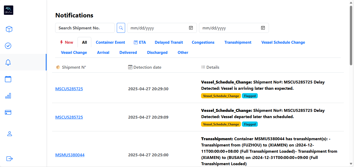Viewport: 354px width, 167px height.
Task: Click the date 2025-04-27 20:25:00
Action: (148, 155)
